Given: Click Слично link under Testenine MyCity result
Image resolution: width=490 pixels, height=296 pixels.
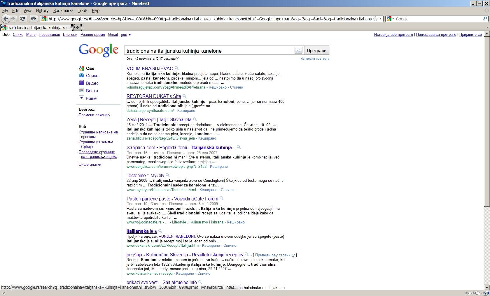Looking at the screenshot, I should click(227, 190).
